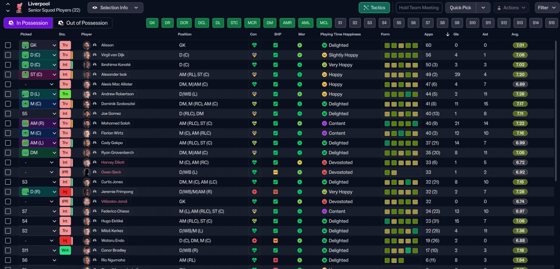Click Harvey Elliott's Devastated red face icon
The image size is (560, 269).
[x=325, y=162]
